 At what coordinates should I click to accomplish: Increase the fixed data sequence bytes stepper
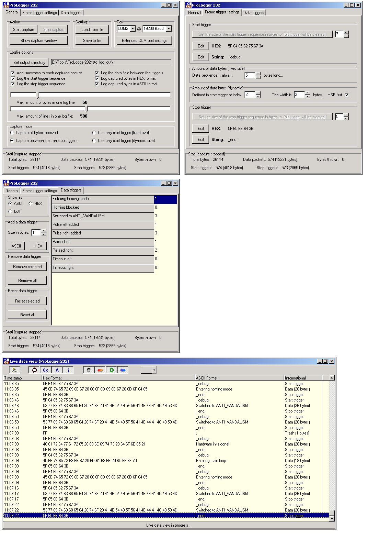258,74
